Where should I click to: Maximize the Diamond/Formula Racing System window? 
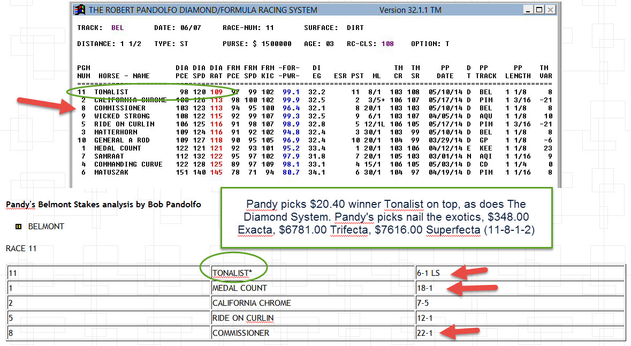coord(539,10)
